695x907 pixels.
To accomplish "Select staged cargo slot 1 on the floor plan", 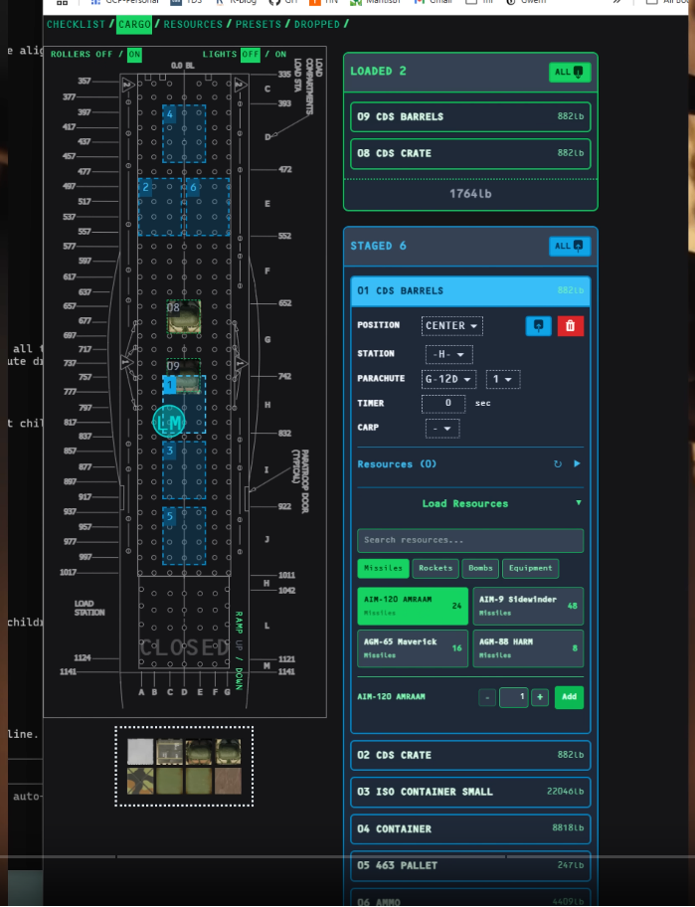I will [x=184, y=404].
